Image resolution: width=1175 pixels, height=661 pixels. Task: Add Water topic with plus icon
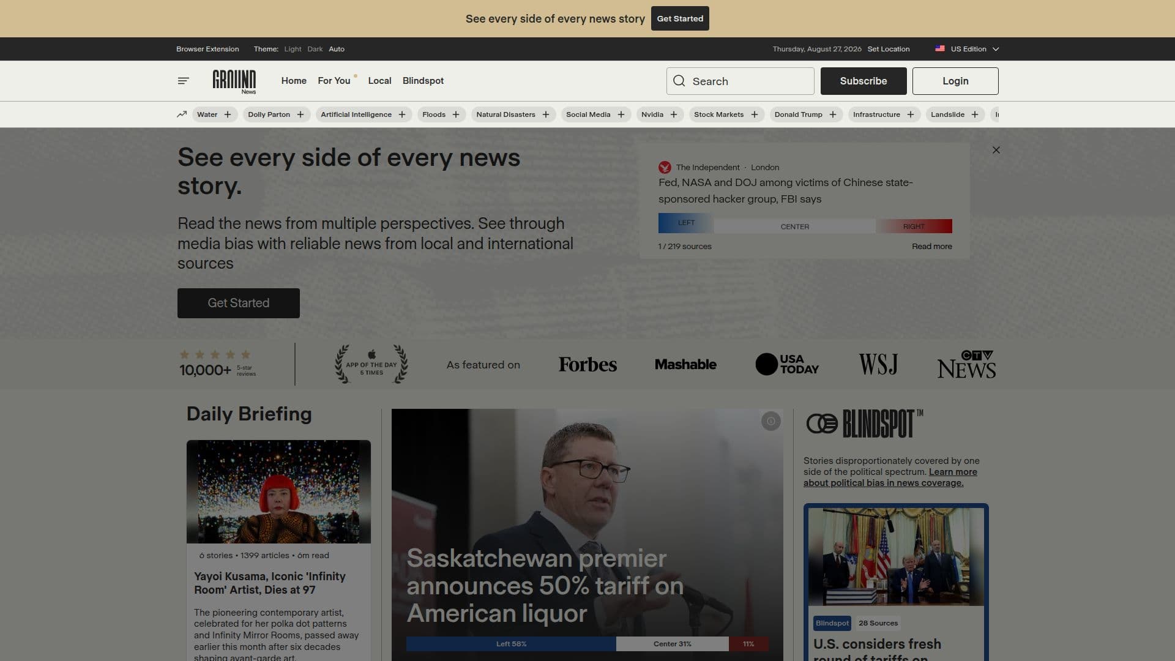point(228,114)
